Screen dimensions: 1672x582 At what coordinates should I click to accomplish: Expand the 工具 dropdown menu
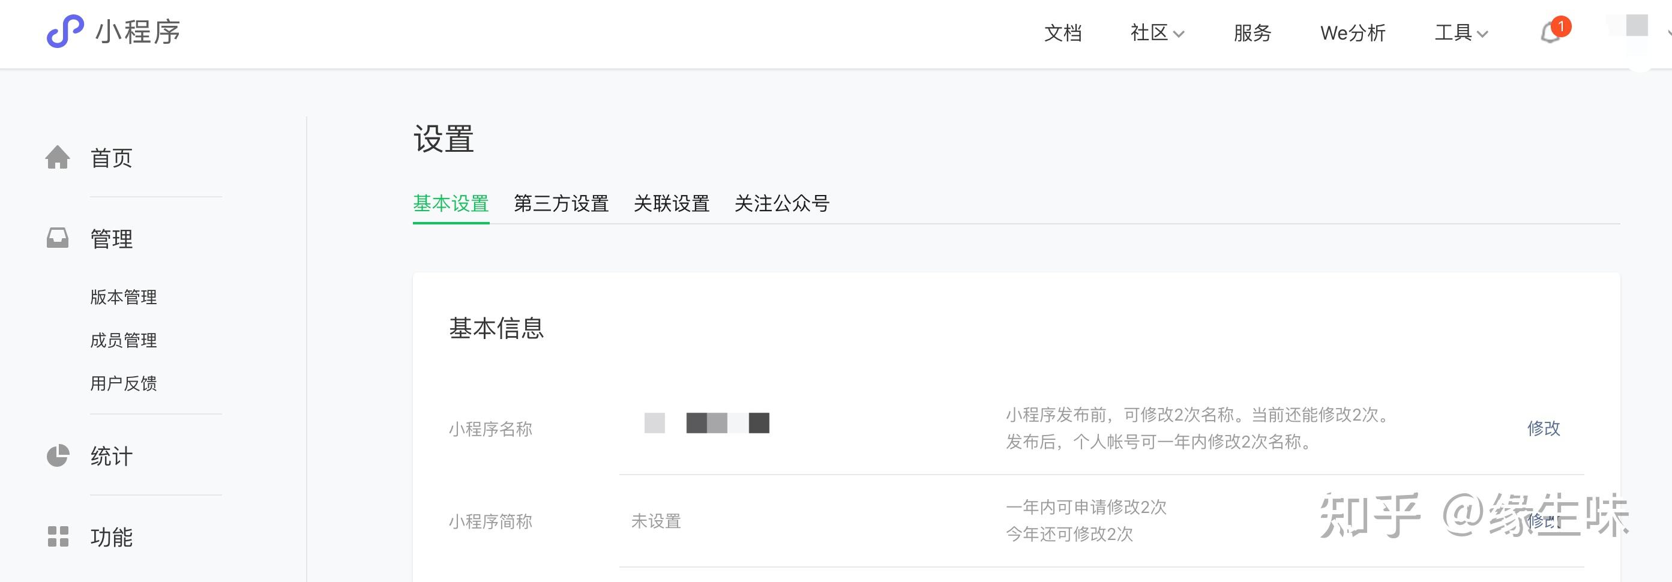click(1460, 33)
